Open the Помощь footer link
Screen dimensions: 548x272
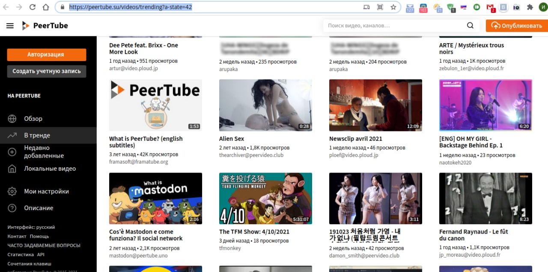pyautogui.click(x=39, y=236)
